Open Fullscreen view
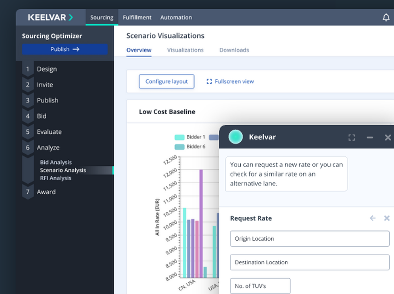The image size is (394, 294). click(230, 81)
